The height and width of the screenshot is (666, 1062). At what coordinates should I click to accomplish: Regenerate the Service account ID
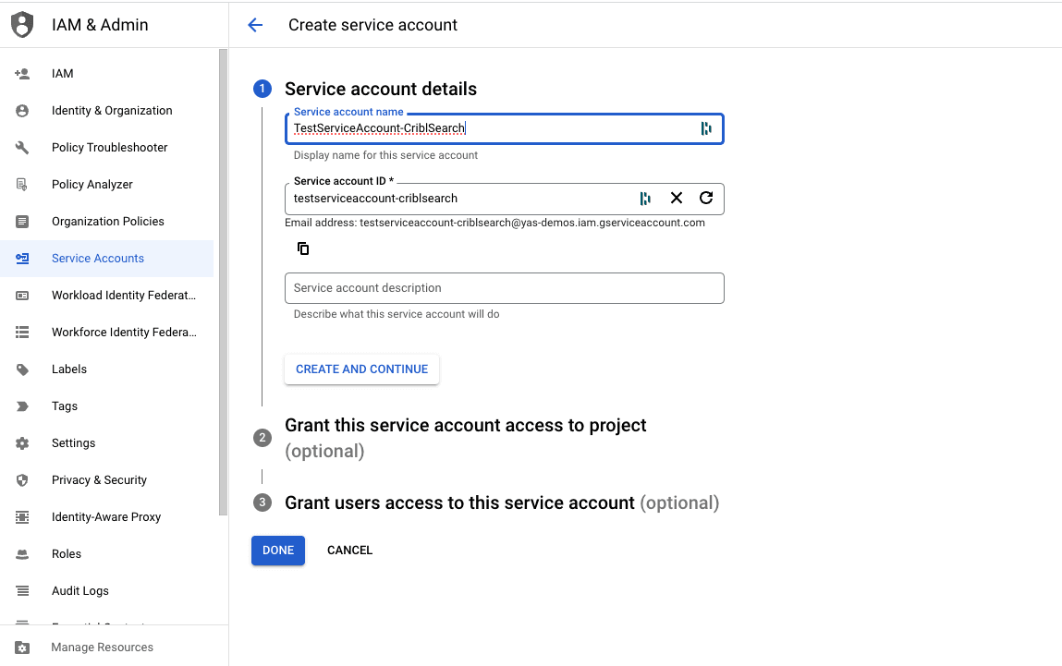[x=706, y=198]
